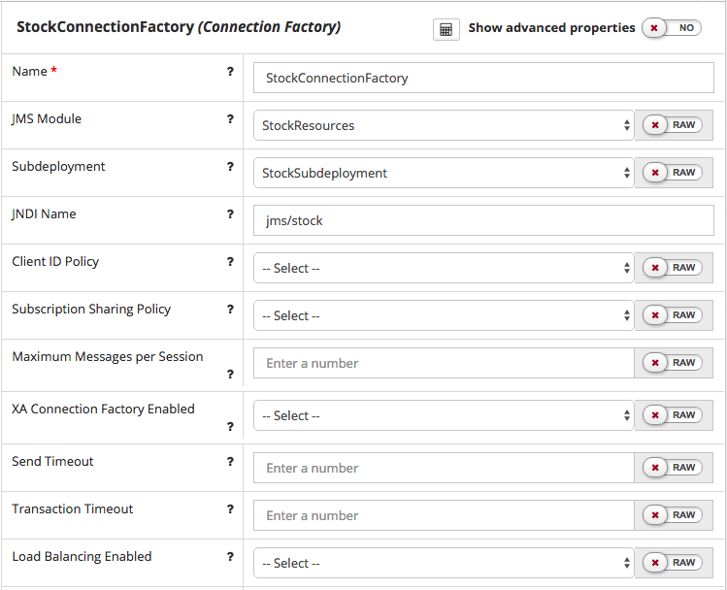
Task: Click the calculator icon beside Show advanced properties
Action: pos(446,29)
